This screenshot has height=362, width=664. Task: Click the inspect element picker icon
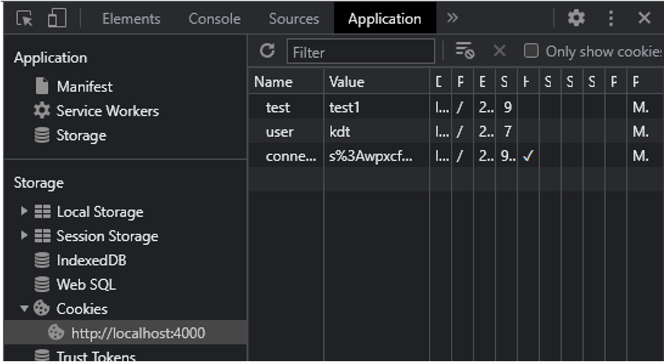pyautogui.click(x=25, y=19)
